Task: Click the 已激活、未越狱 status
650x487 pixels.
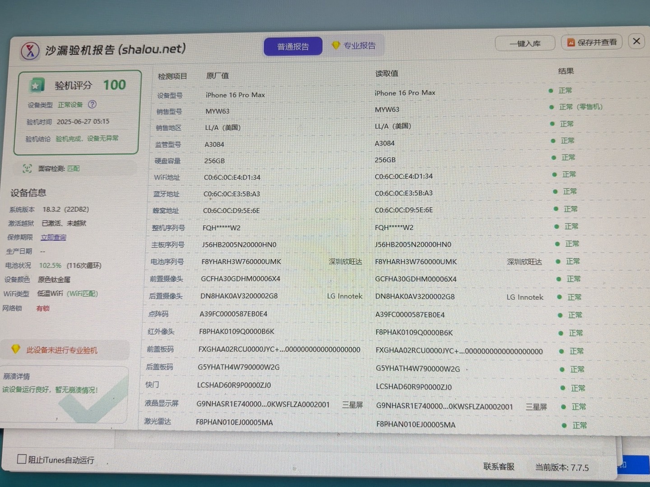Action: [x=64, y=223]
